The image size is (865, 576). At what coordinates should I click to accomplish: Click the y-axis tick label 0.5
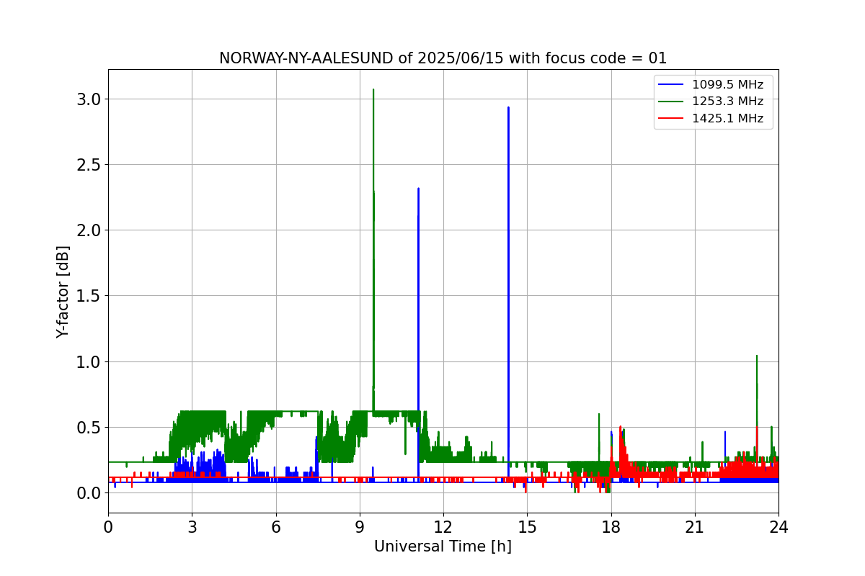89,427
